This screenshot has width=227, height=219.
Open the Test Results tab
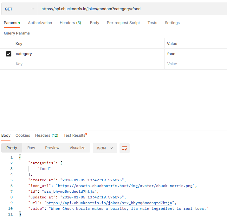pos(75,135)
